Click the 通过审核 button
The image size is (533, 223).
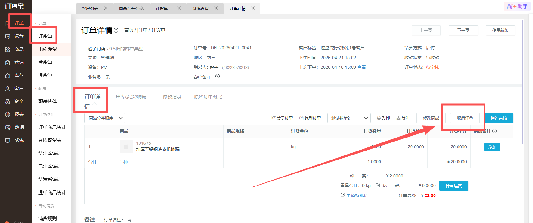click(x=499, y=118)
